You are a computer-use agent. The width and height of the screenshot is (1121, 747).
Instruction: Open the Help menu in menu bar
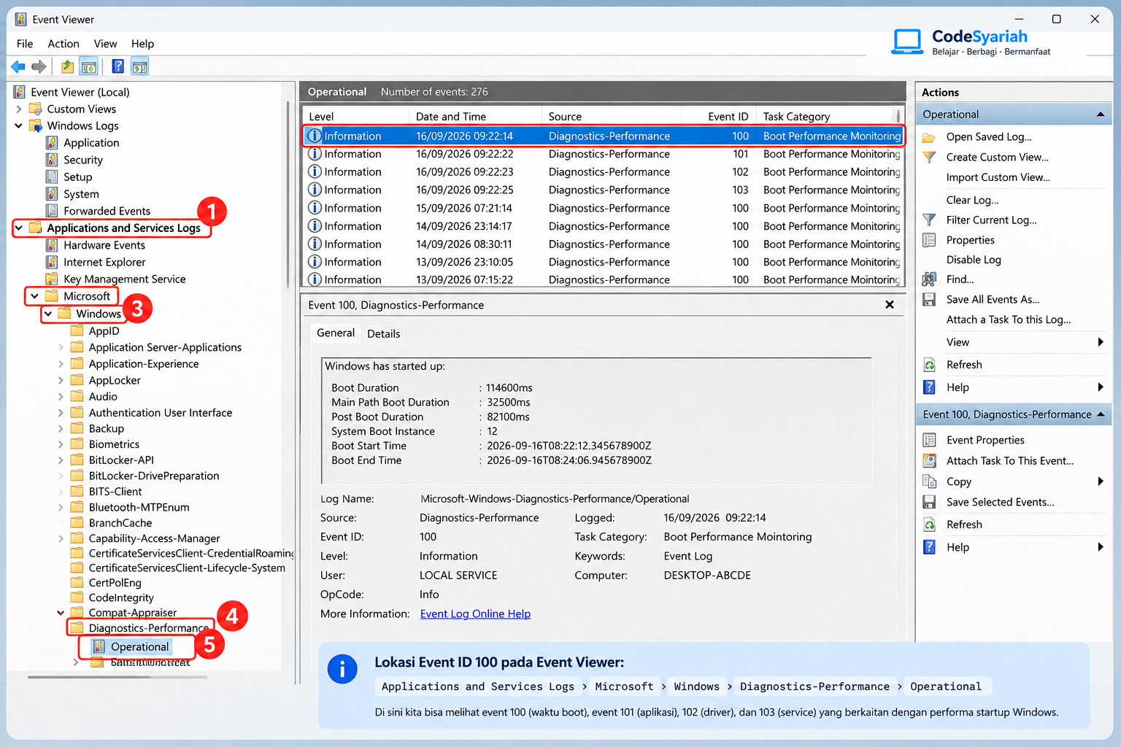[142, 44]
